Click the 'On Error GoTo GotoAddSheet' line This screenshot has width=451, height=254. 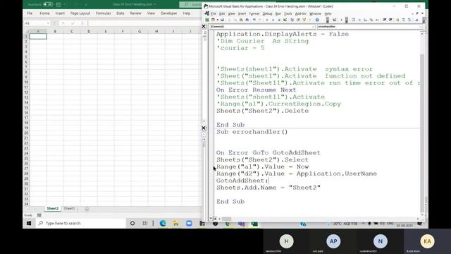[268, 152]
